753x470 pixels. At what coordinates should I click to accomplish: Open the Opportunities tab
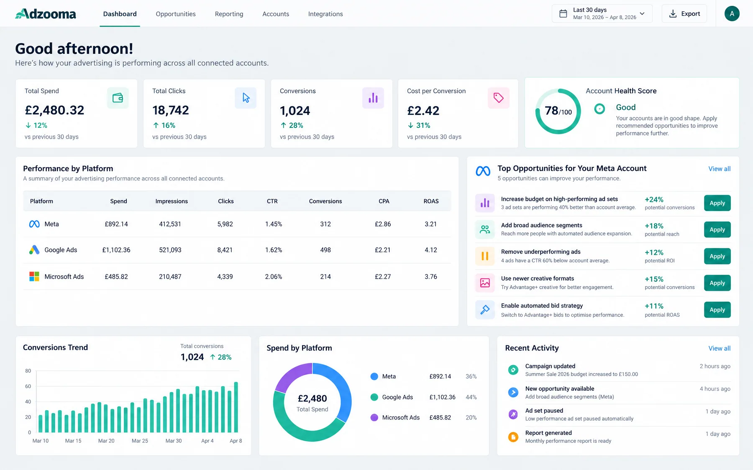[176, 14]
